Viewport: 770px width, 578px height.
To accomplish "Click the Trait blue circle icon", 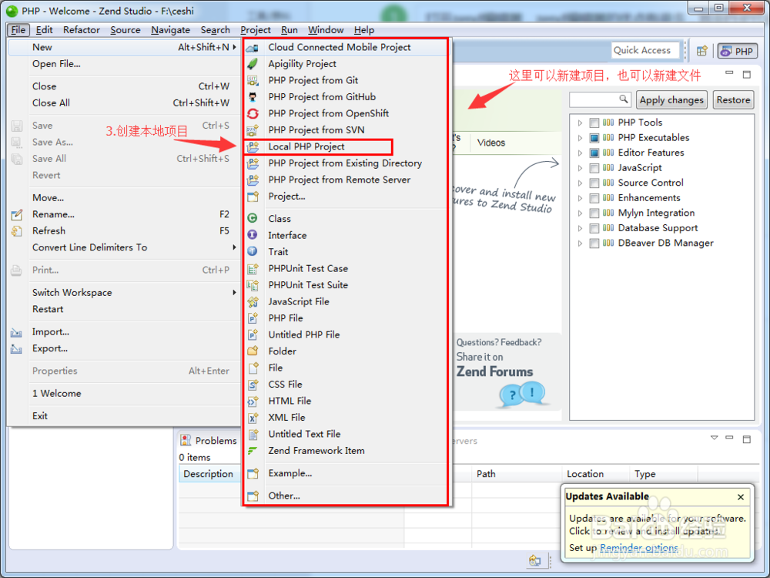I will pos(253,252).
